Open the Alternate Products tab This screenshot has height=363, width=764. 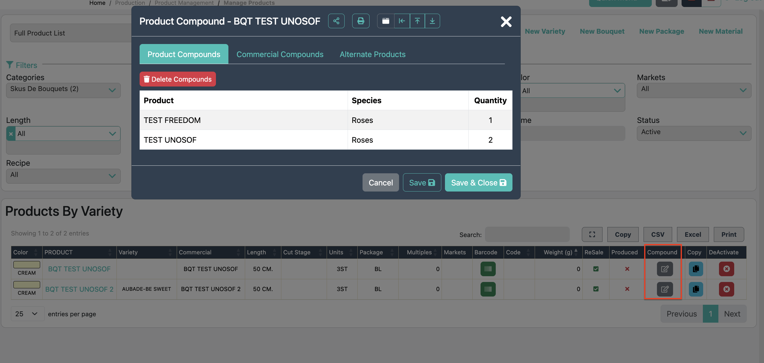(372, 54)
